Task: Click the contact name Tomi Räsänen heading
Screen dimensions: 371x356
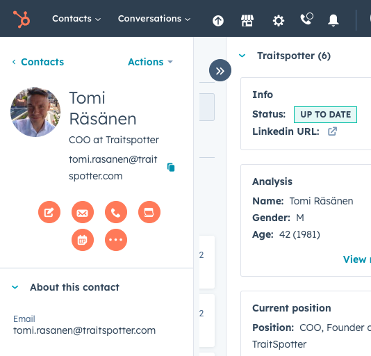Action: point(103,108)
